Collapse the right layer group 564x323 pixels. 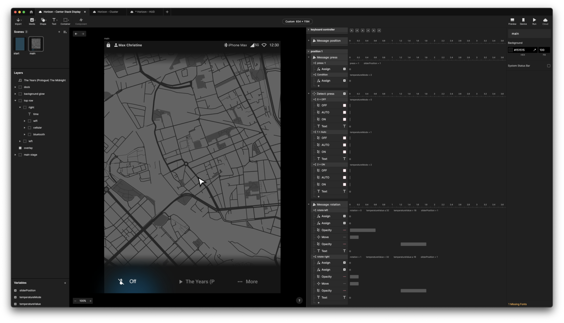point(20,107)
